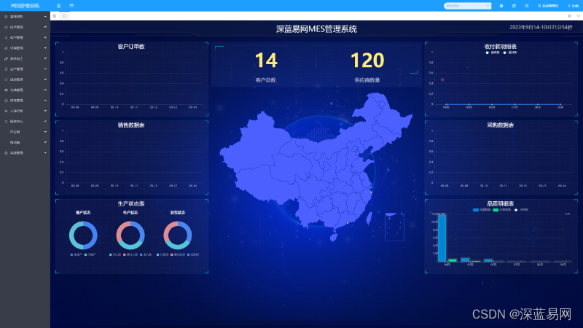Expand 基础资料 using its arrow
583x328 pixels.
click(45, 17)
